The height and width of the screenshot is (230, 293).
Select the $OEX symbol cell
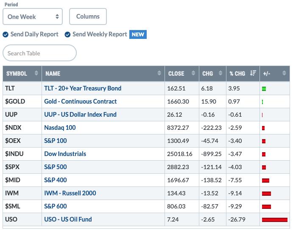pos(22,141)
